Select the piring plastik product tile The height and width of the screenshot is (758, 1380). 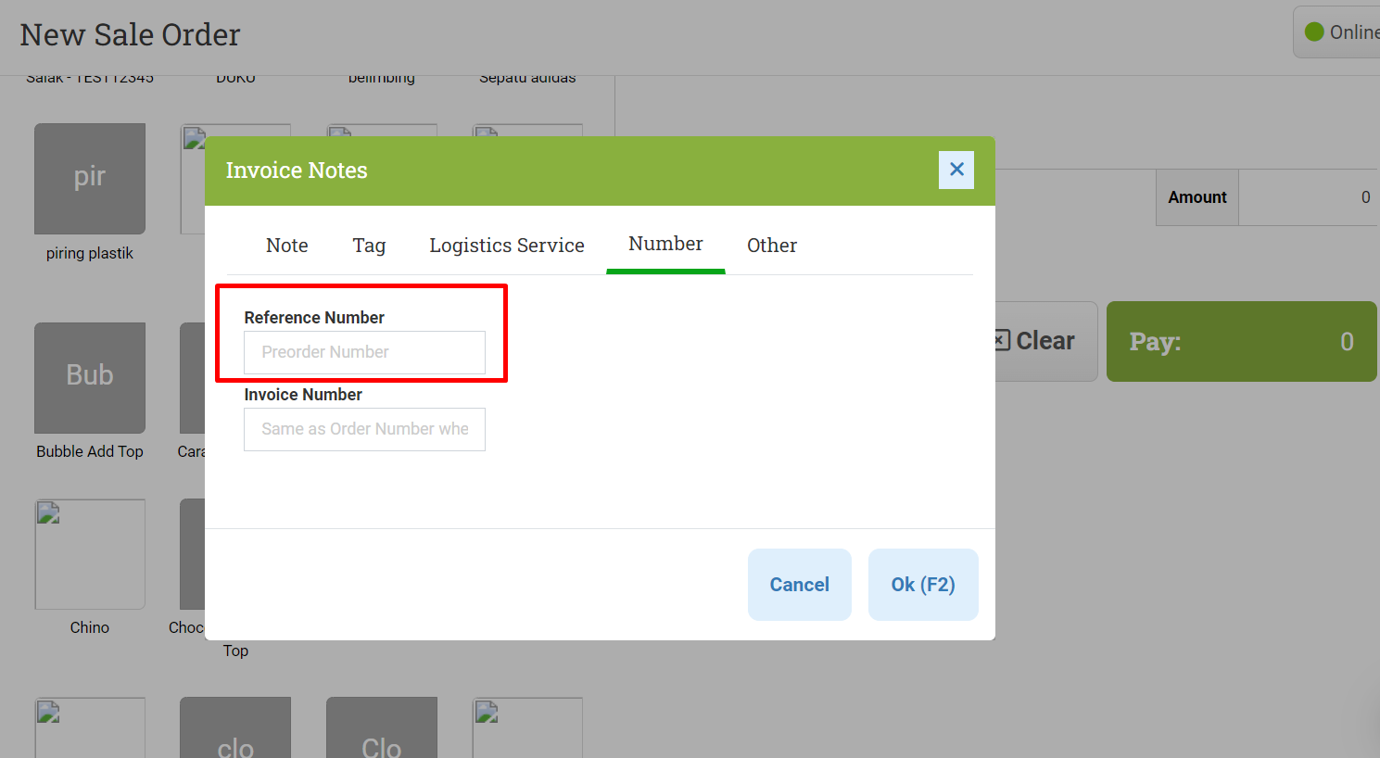pos(90,179)
